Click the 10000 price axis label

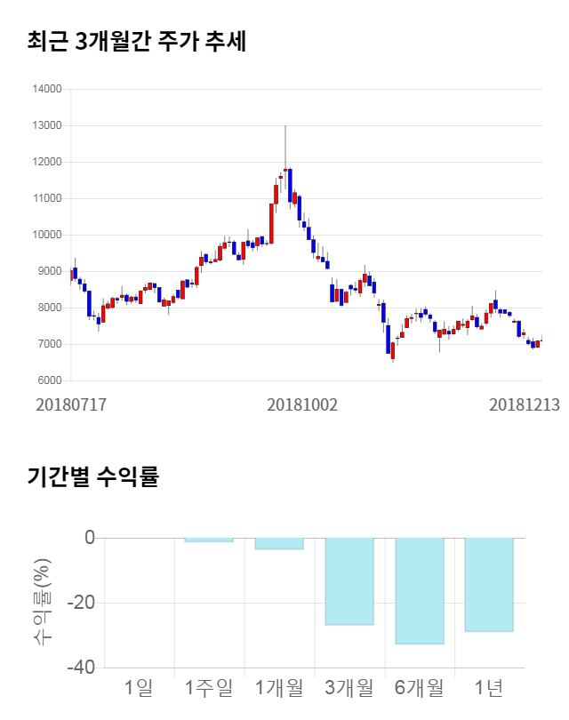46,235
